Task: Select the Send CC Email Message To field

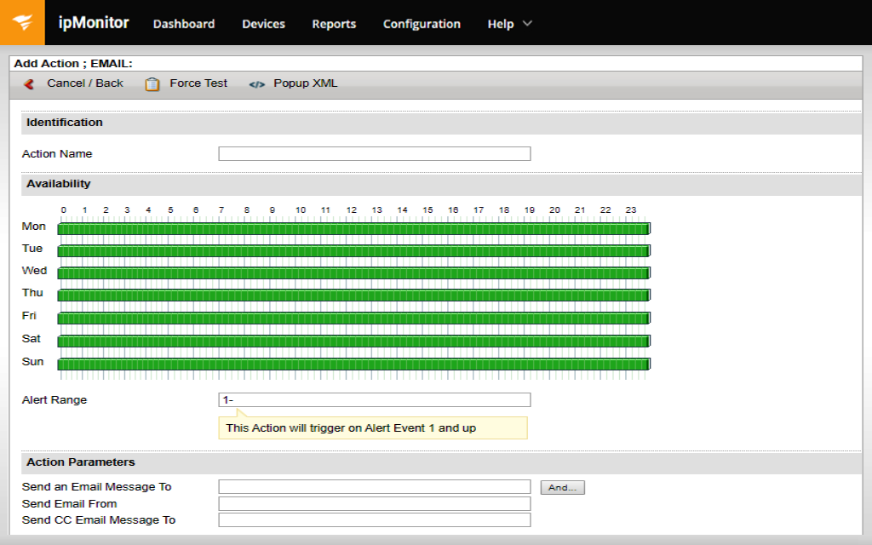Action: click(374, 519)
